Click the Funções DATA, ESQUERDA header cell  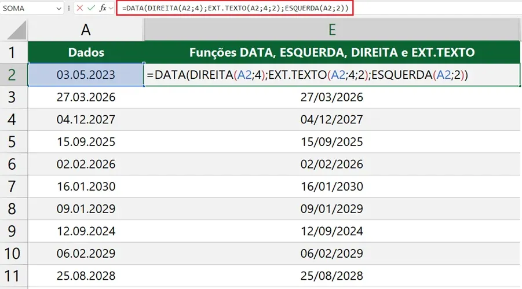(332, 52)
